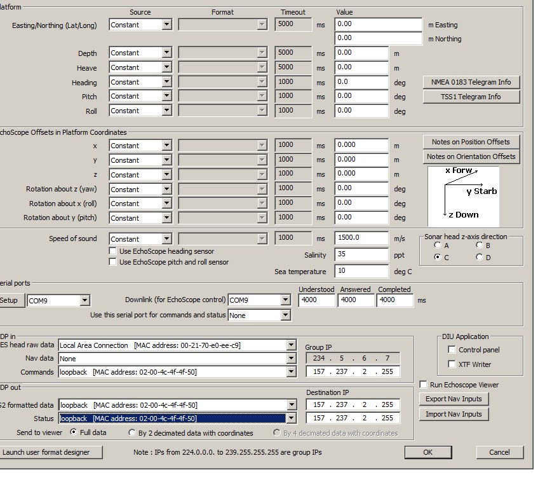Select sonar head z-axis direction A
Image resolution: width=552 pixels, height=484 pixels.
[438, 245]
